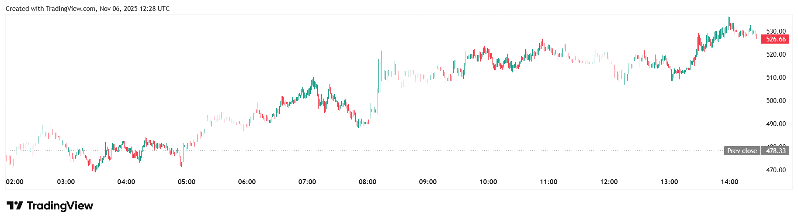798x222 pixels.
Task: Click the TradingView logo icon
Action: [14, 205]
